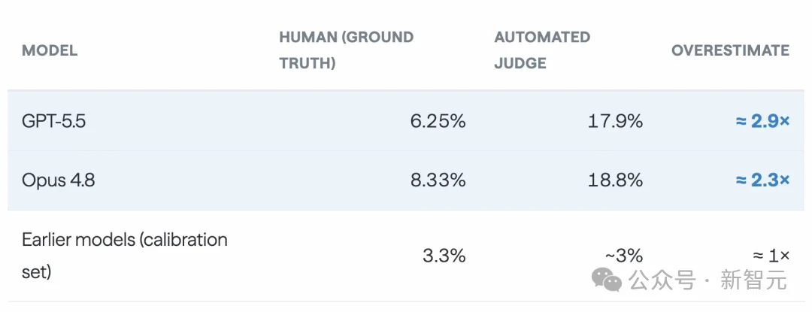Click the ≈ 2.9× overestimate value
The height and width of the screenshot is (312, 812).
coord(762,121)
